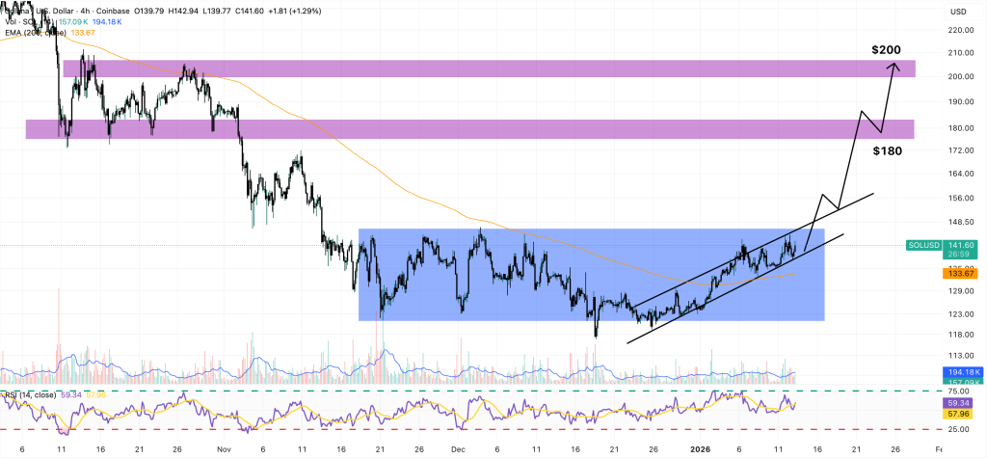Viewport: 987px width, 459px height.
Task: Click the $200 price target label
Action: pyautogui.click(x=887, y=49)
